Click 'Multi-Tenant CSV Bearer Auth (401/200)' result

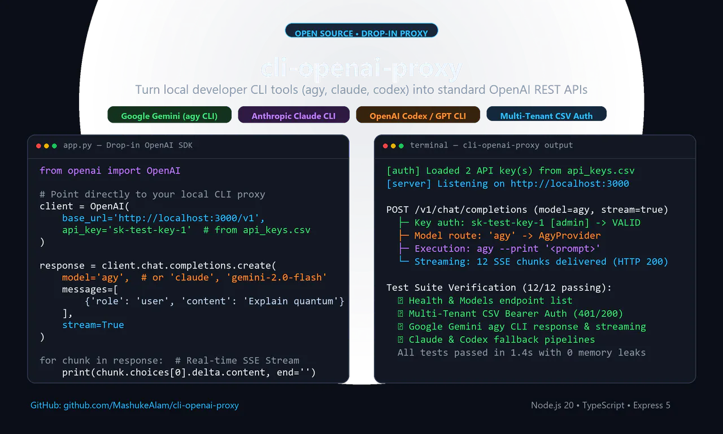tap(511, 314)
